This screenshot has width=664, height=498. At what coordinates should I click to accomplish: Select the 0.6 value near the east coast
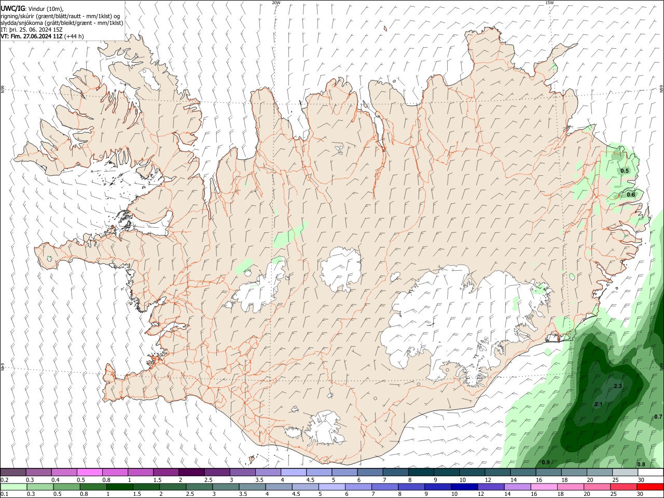631,195
